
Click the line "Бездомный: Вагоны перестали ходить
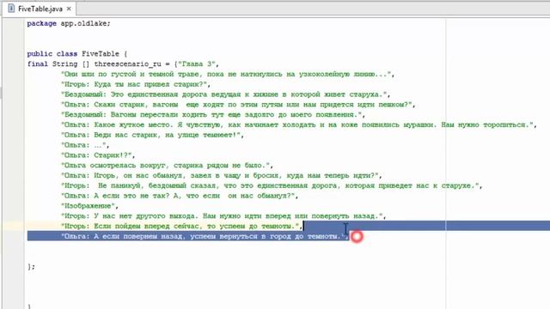coord(213,114)
